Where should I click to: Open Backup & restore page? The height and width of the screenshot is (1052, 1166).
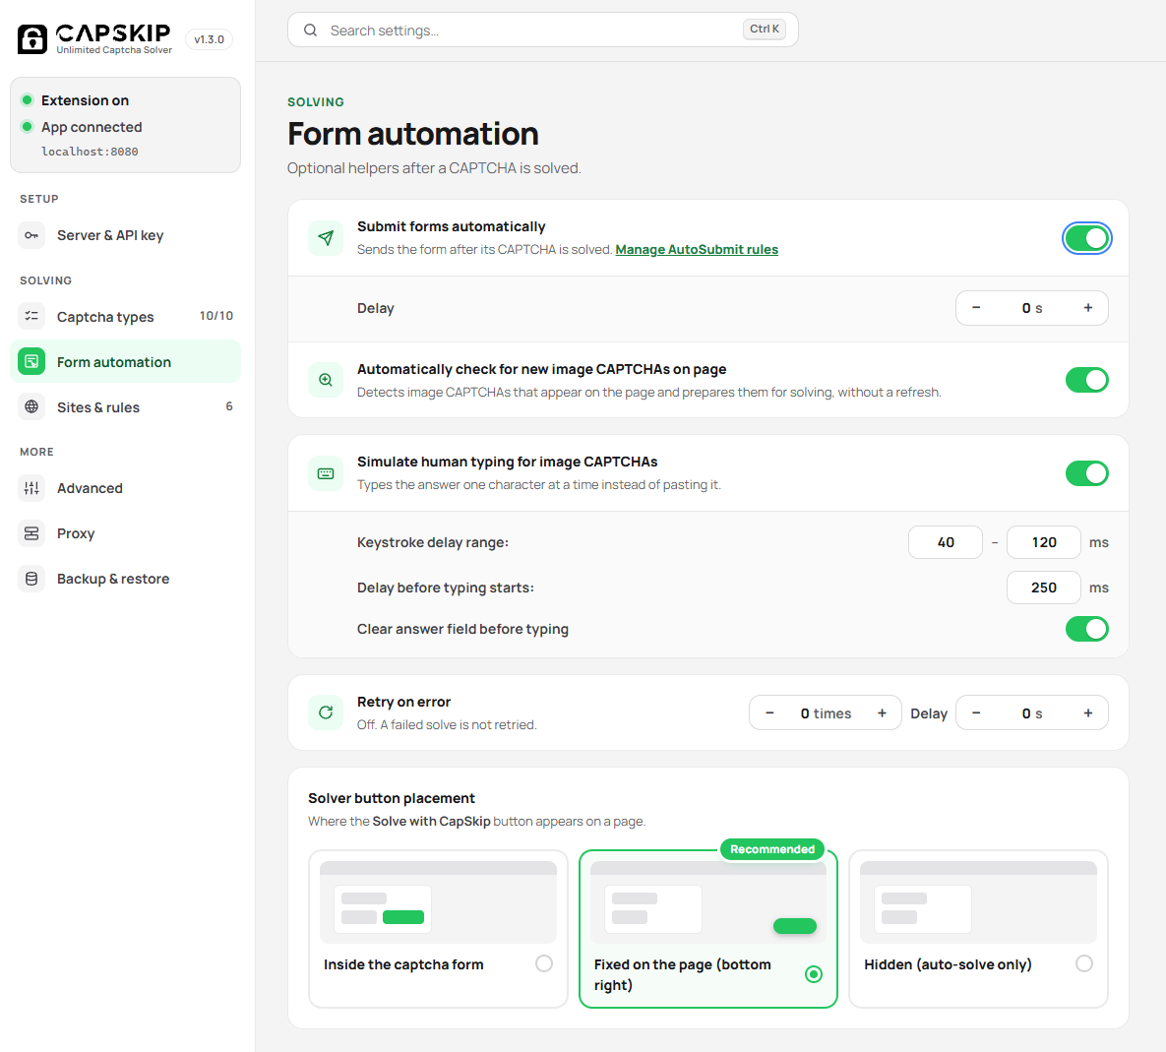click(125, 579)
